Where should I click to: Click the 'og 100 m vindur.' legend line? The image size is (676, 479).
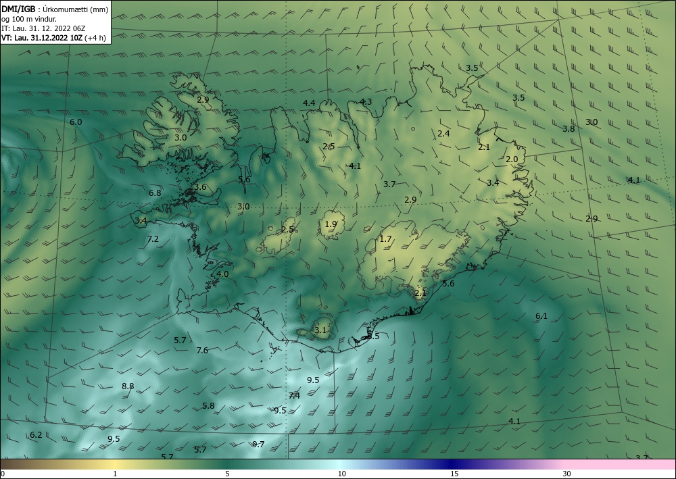tap(29, 19)
